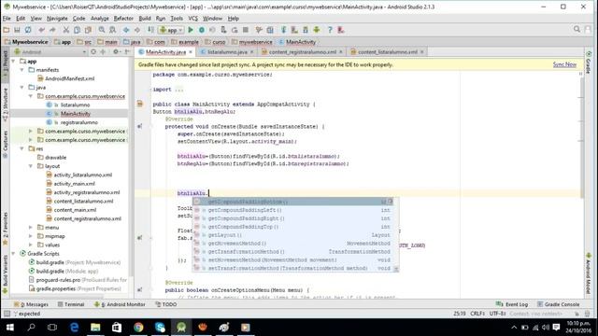Click the Help question mark icon
The height and width of the screenshot is (336, 598).
click(330, 30)
